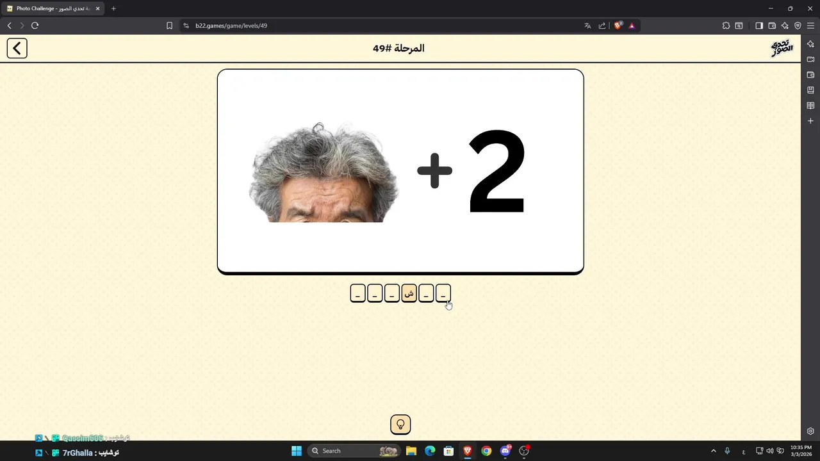
Task: Open the tab search icon in toolbar
Action: click(739, 26)
